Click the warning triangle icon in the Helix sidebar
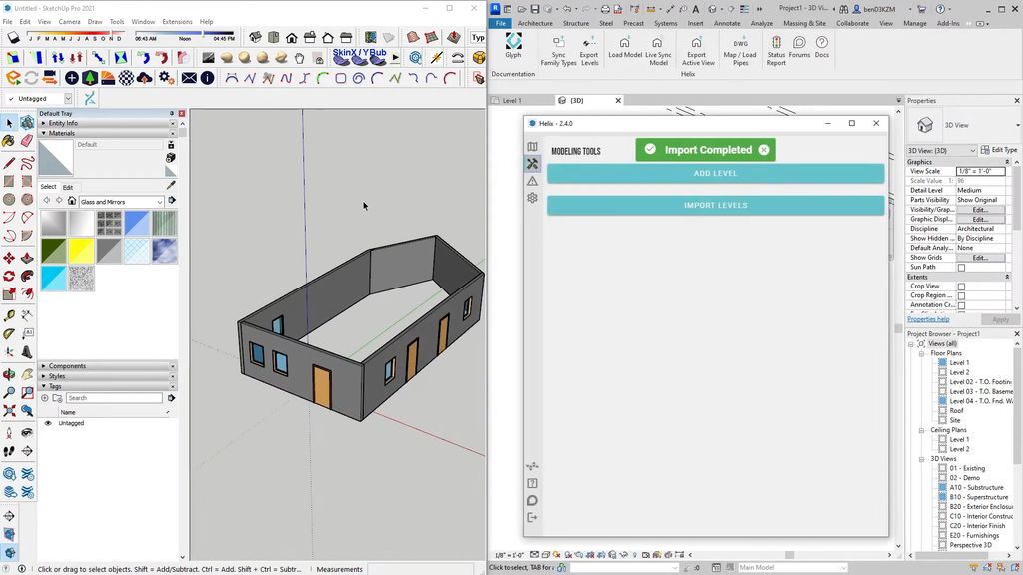The image size is (1023, 575). coord(533,181)
